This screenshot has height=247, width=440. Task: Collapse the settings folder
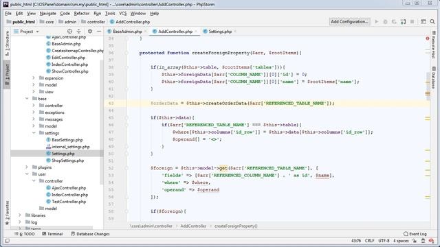click(34, 132)
